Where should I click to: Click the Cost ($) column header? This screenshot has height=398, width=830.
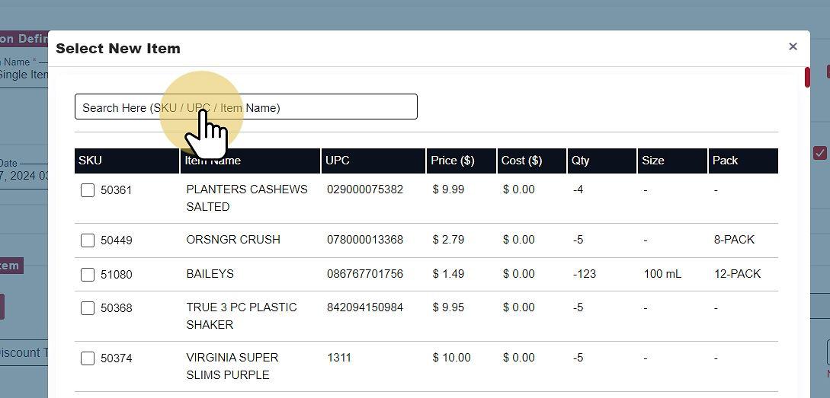point(521,161)
